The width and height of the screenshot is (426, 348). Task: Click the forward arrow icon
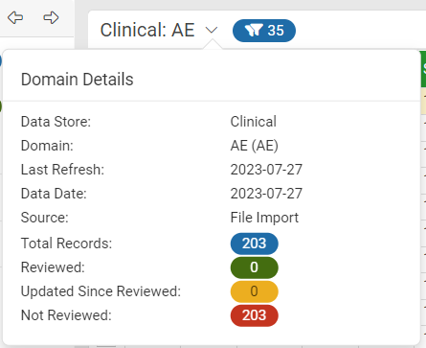click(51, 17)
